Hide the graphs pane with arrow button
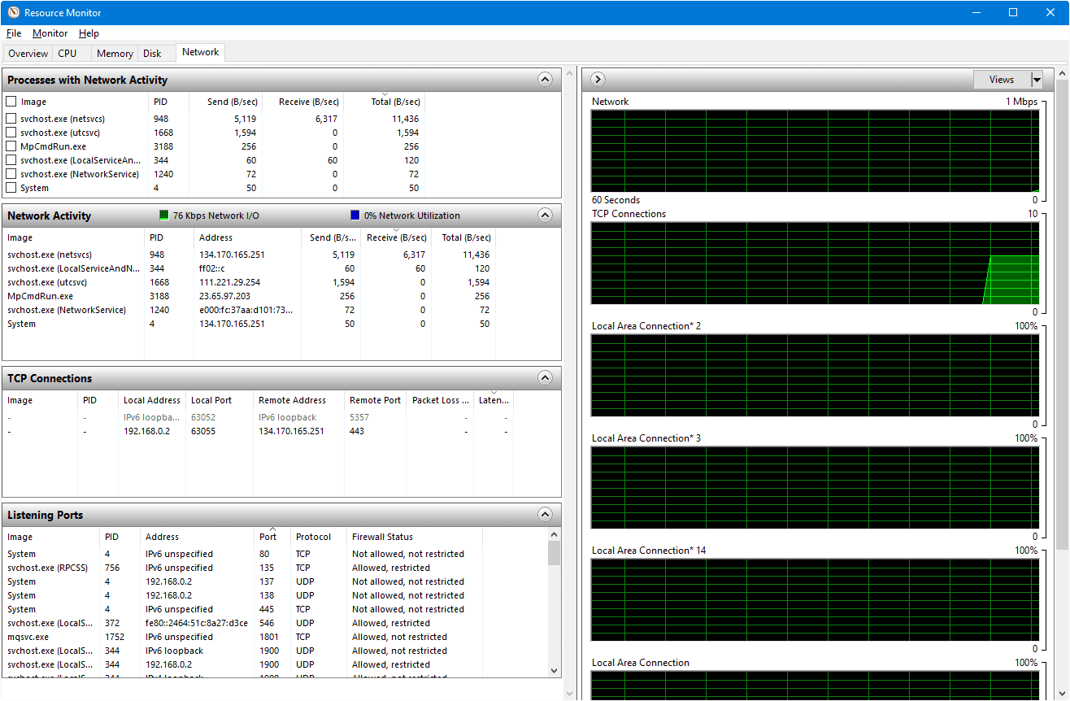 [598, 80]
